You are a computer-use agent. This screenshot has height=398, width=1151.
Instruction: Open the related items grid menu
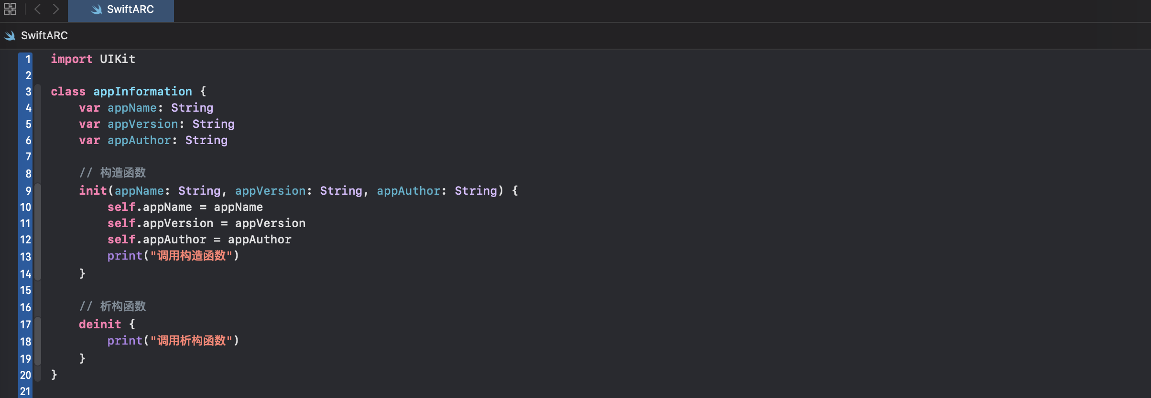click(10, 9)
